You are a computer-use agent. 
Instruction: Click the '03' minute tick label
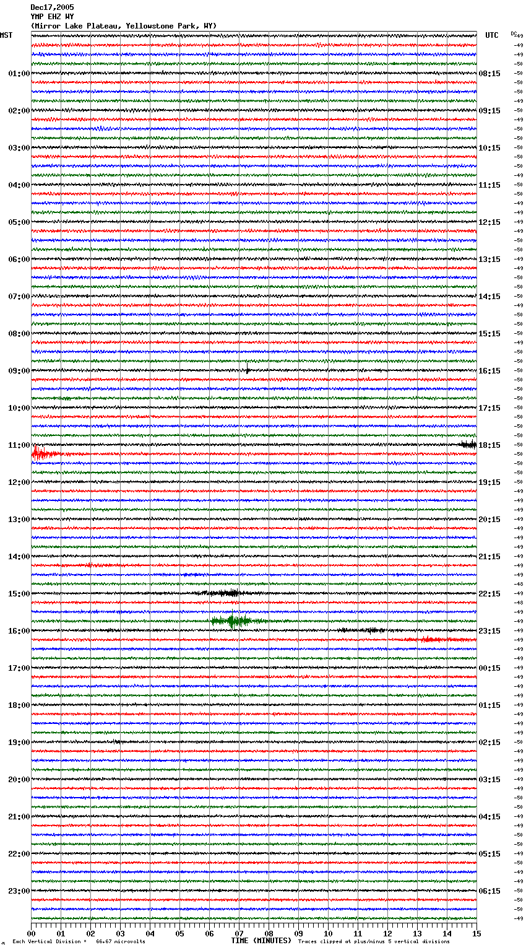120,933
